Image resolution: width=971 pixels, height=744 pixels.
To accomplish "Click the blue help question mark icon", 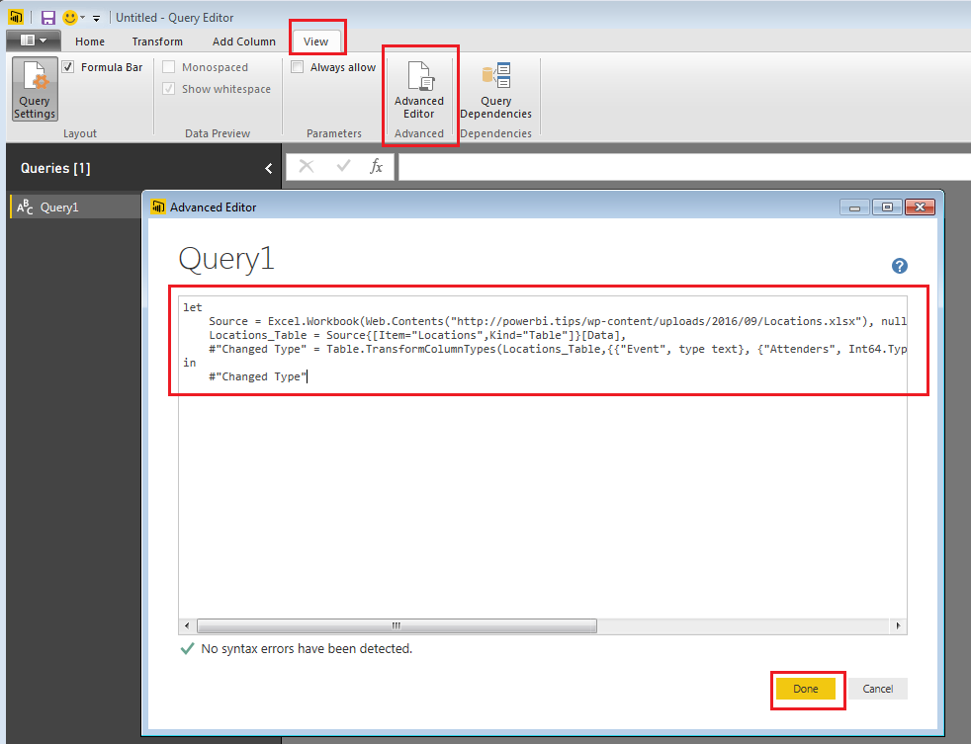I will coord(899,266).
